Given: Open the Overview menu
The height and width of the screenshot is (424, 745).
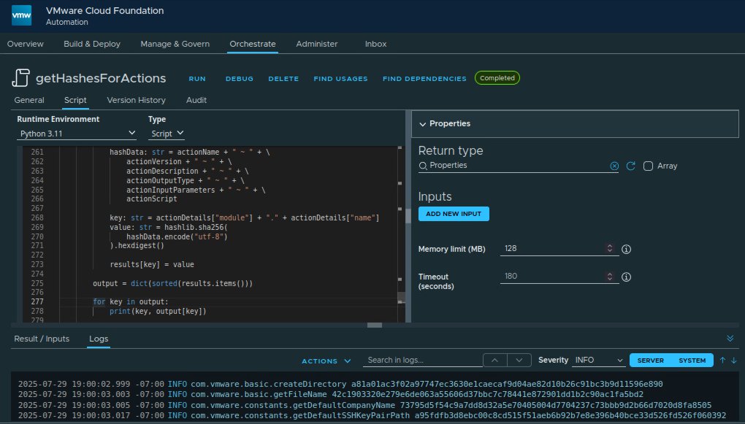Looking at the screenshot, I should pos(25,44).
